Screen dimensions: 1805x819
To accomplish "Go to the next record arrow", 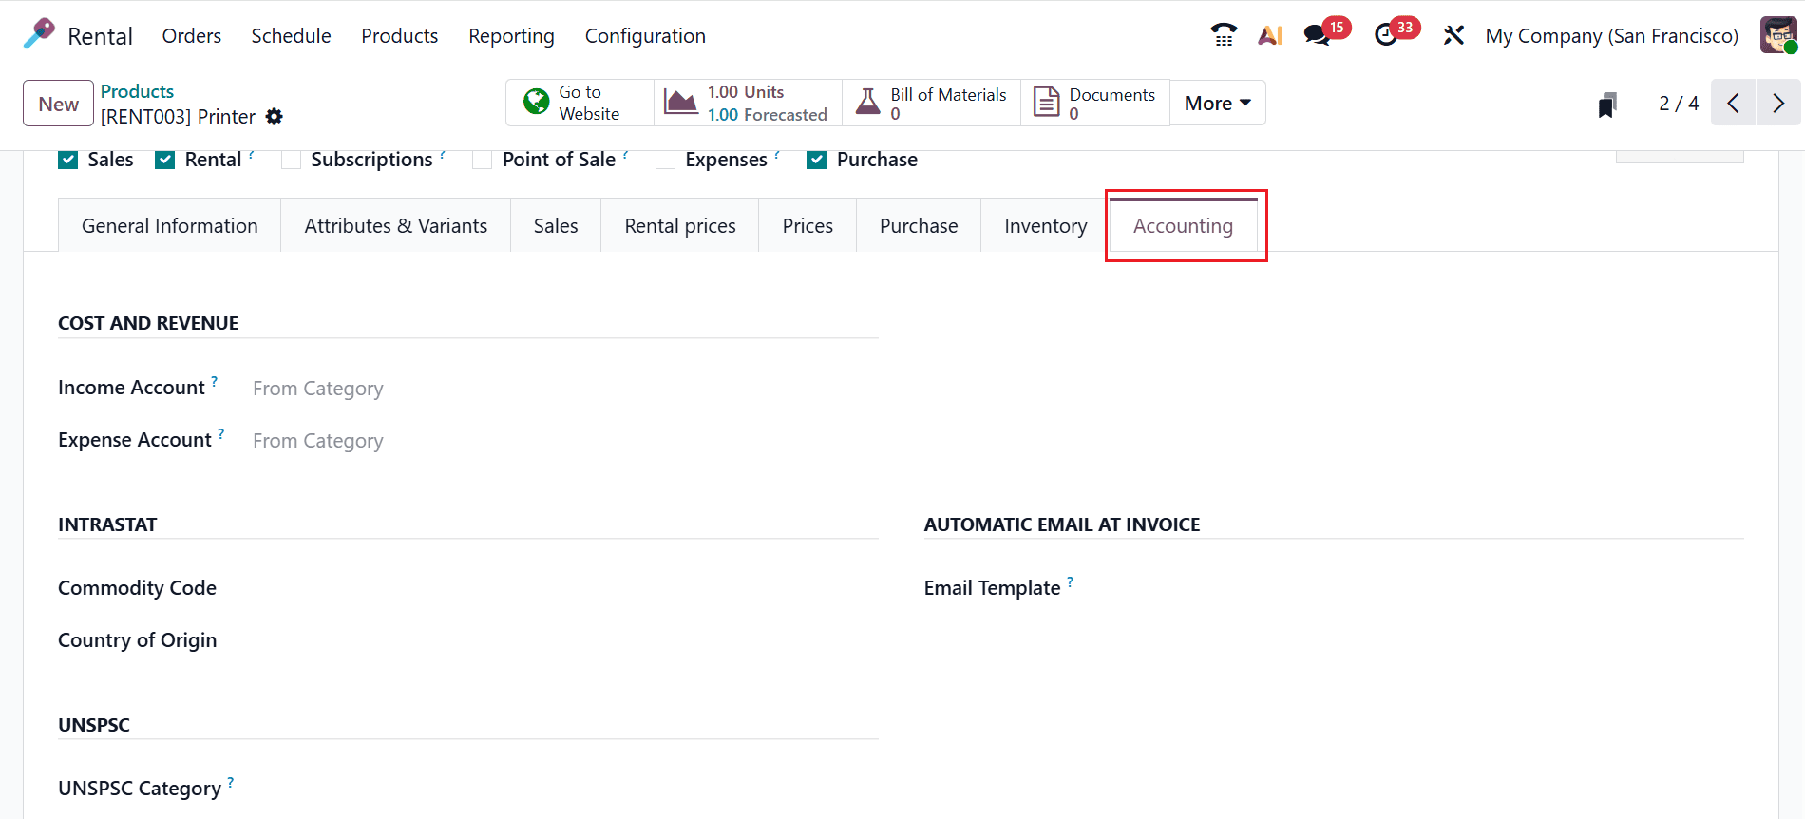I will click(1778, 103).
